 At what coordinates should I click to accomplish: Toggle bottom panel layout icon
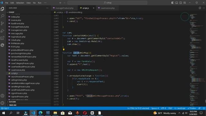pyautogui.click(x=177, y=3)
